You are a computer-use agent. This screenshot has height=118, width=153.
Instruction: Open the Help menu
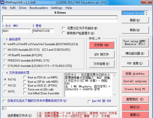[69, 8]
